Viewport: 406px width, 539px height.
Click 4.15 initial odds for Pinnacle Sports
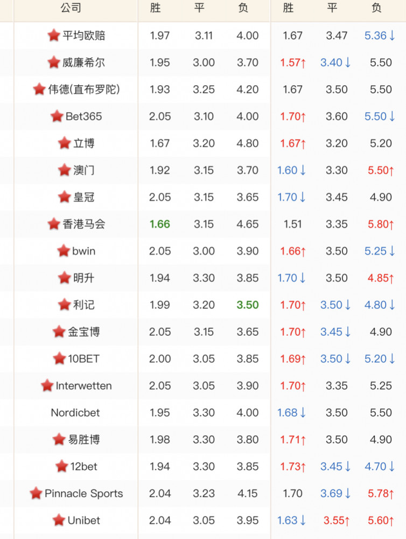[247, 494]
